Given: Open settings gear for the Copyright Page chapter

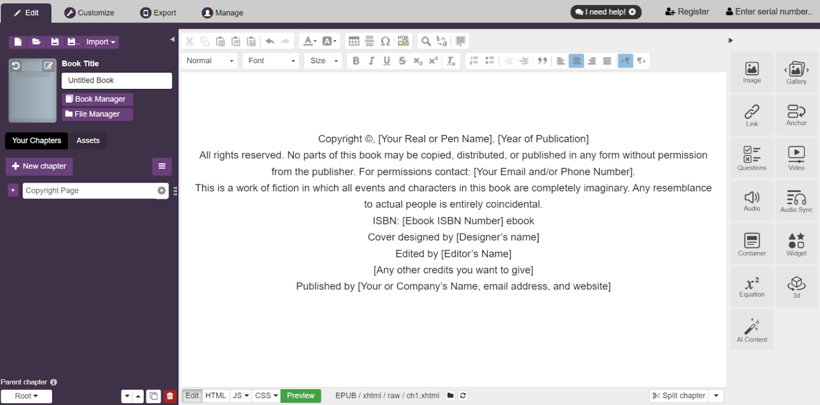Looking at the screenshot, I should coord(162,190).
